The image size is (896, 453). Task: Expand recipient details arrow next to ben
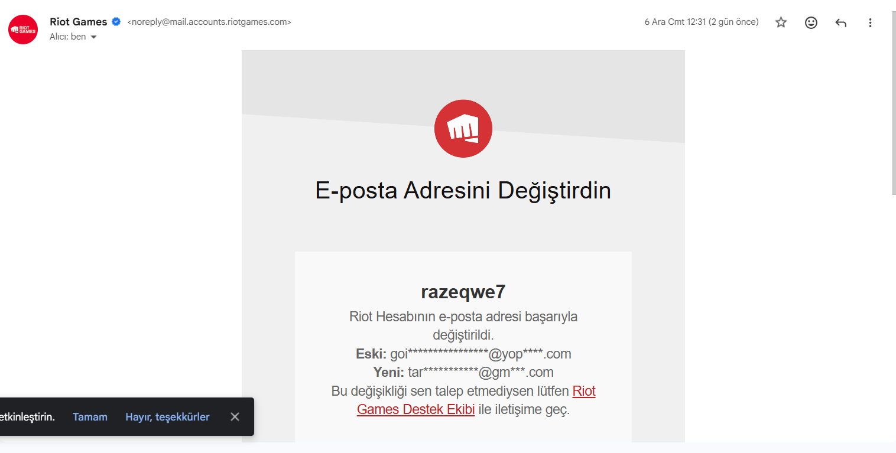[x=93, y=37]
